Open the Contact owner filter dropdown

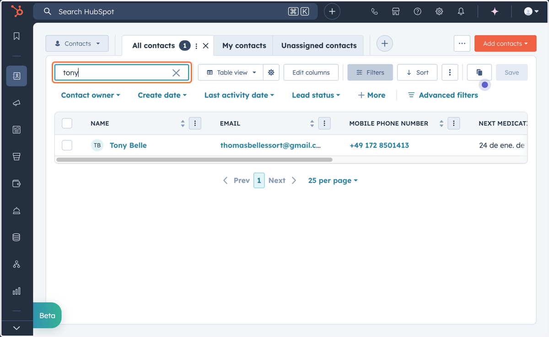pyautogui.click(x=91, y=95)
